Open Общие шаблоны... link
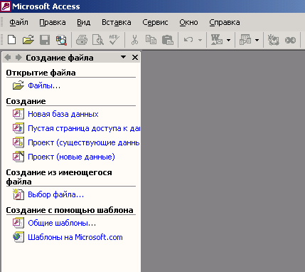Image resolution: width=305 pixels, height=272 pixels. click(62, 223)
